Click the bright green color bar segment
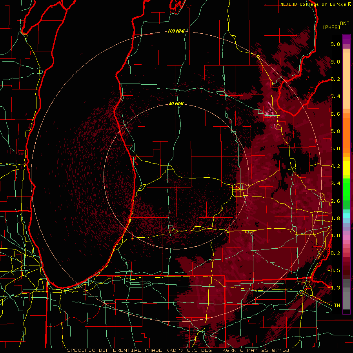This screenshot has width=353, height=353. (x=346, y=189)
